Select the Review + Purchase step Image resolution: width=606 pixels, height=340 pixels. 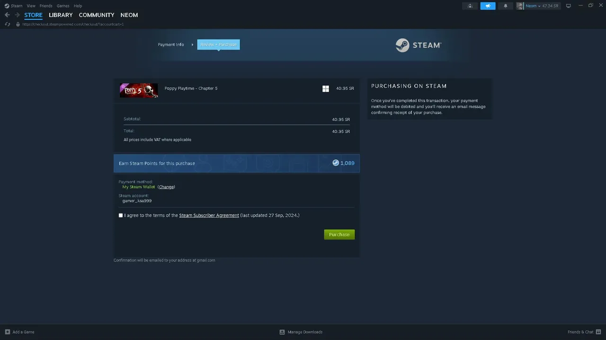pyautogui.click(x=218, y=44)
